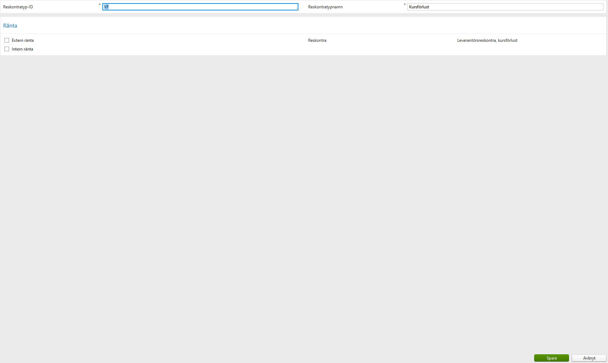The width and height of the screenshot is (608, 363).
Task: Focus the Reskontratypnamn input field
Action: 505,7
